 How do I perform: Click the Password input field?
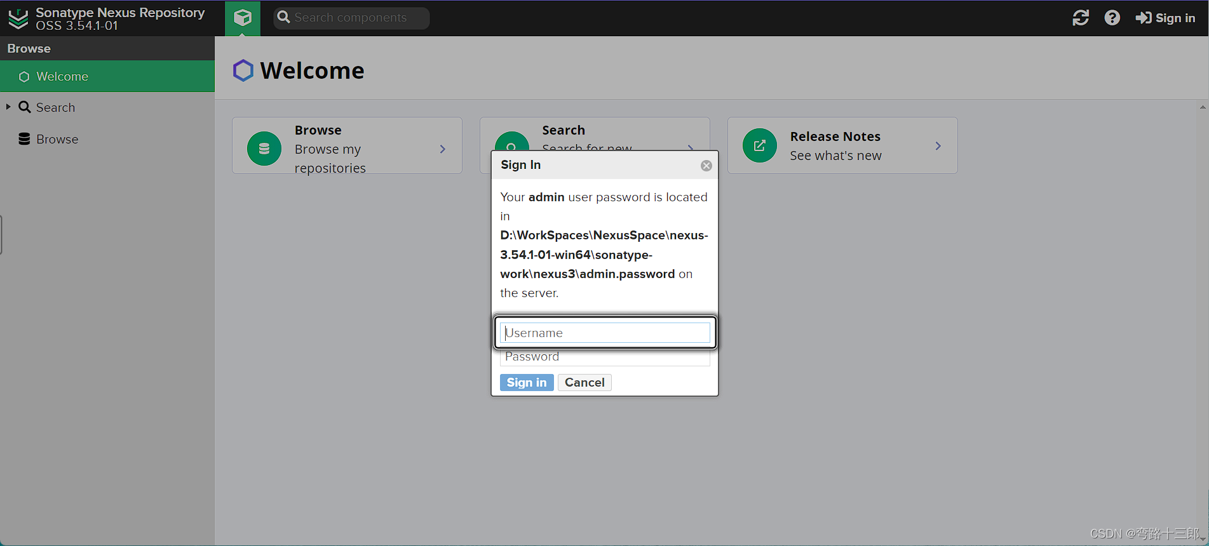(605, 357)
